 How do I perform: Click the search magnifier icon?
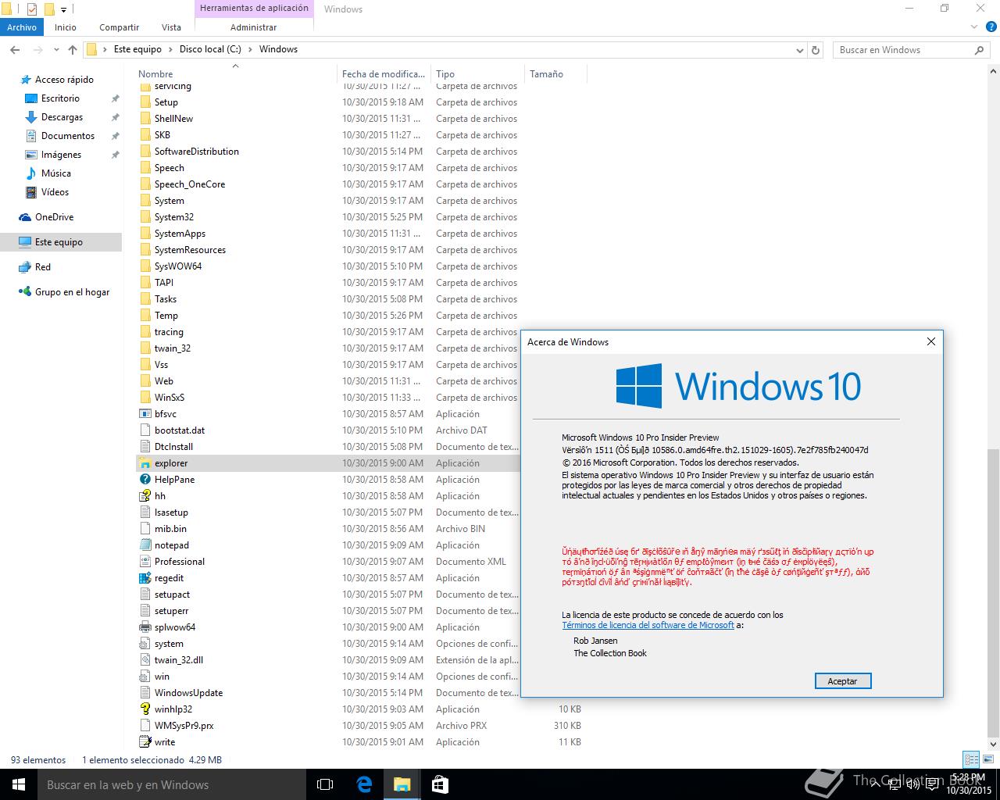tap(979, 50)
